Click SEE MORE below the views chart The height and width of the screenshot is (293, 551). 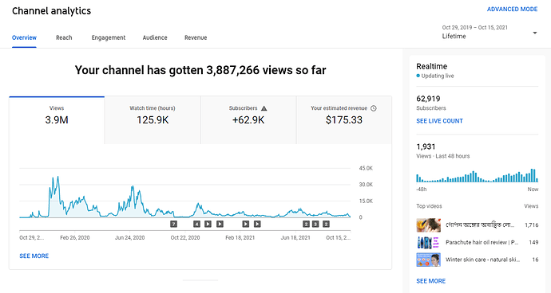(34, 256)
